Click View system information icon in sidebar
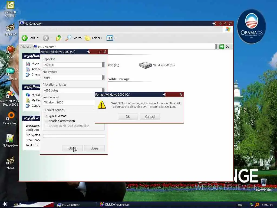Viewport: 277px width, 208px height. (28, 64)
